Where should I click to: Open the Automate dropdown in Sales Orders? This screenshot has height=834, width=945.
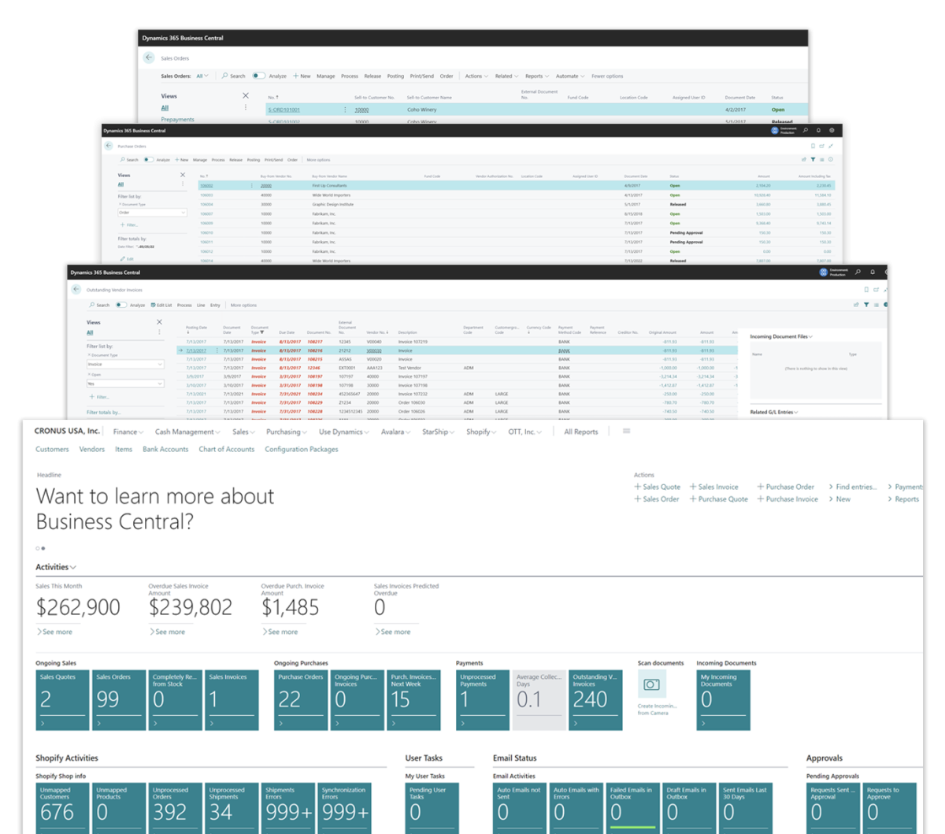pyautogui.click(x=570, y=76)
